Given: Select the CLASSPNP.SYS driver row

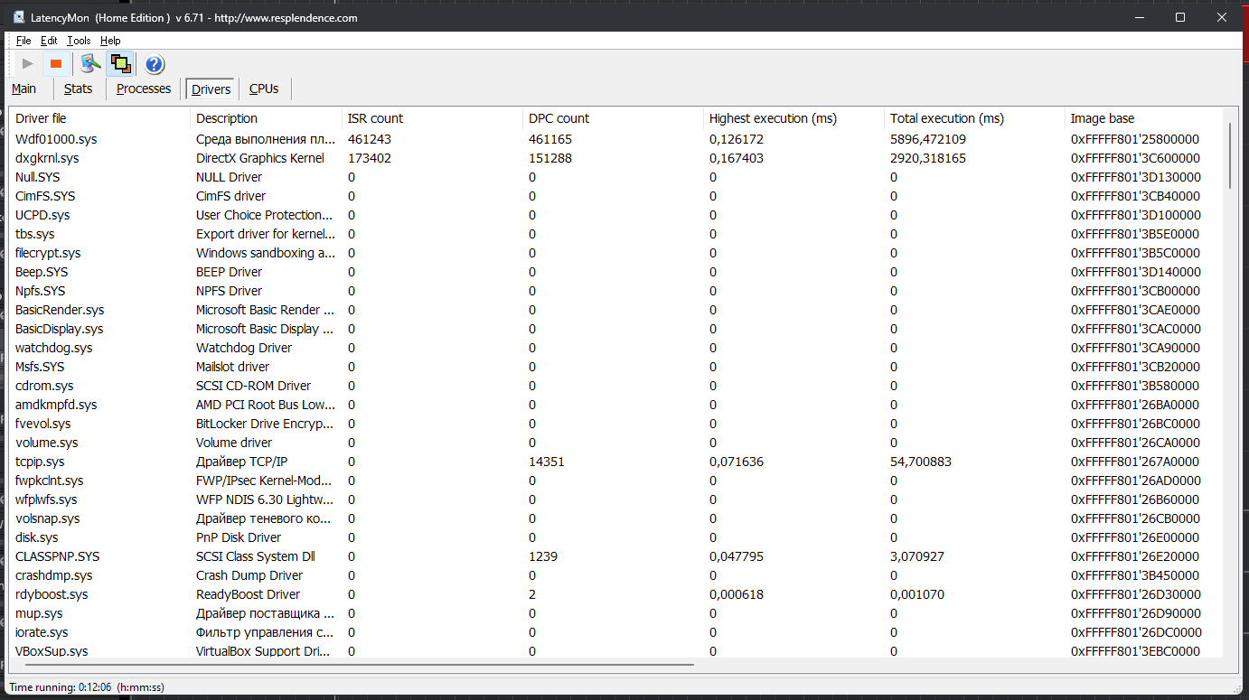Looking at the screenshot, I should (x=615, y=556).
